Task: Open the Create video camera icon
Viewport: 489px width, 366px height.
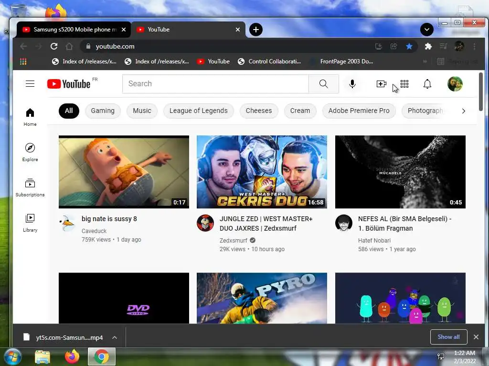Action: coord(381,84)
